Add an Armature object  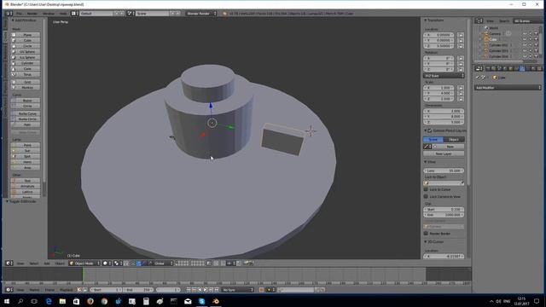coord(26,186)
